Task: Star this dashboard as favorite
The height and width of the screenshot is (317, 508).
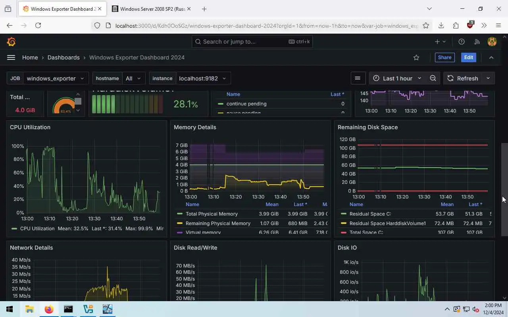Action: tap(416, 57)
